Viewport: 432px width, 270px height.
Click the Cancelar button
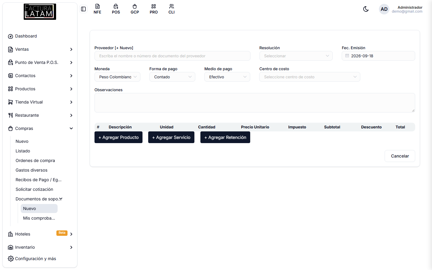click(x=400, y=156)
